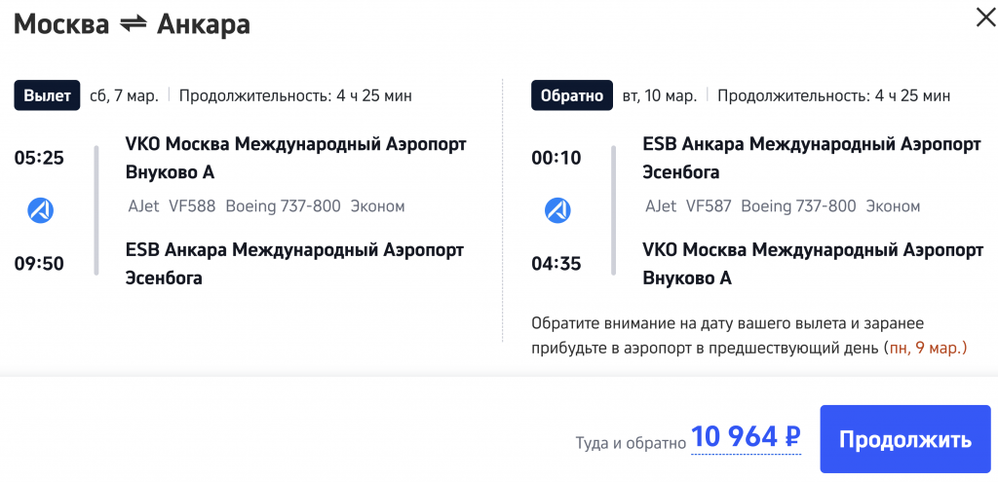Click the Москва Анкара route title
The width and height of the screenshot is (998, 482).
(132, 24)
